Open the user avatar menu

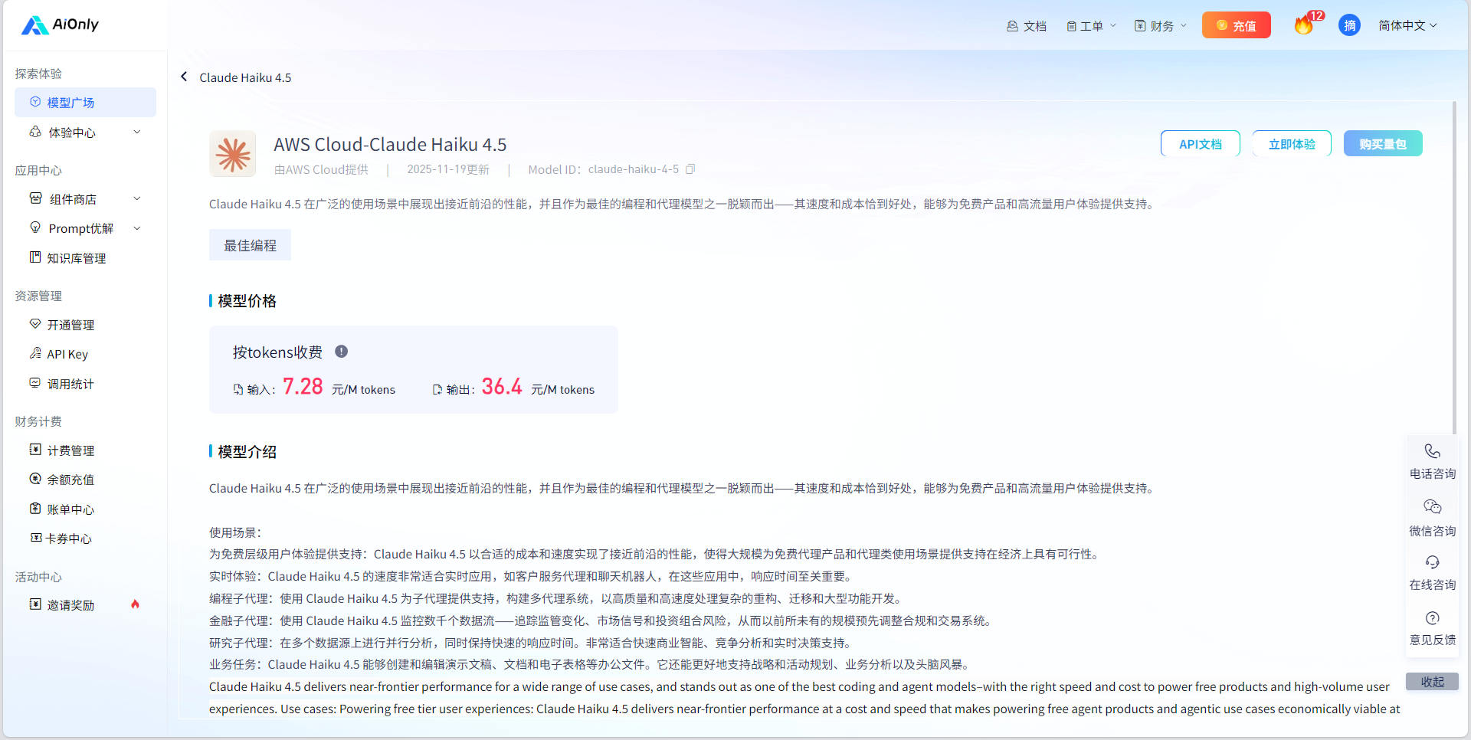tap(1349, 25)
